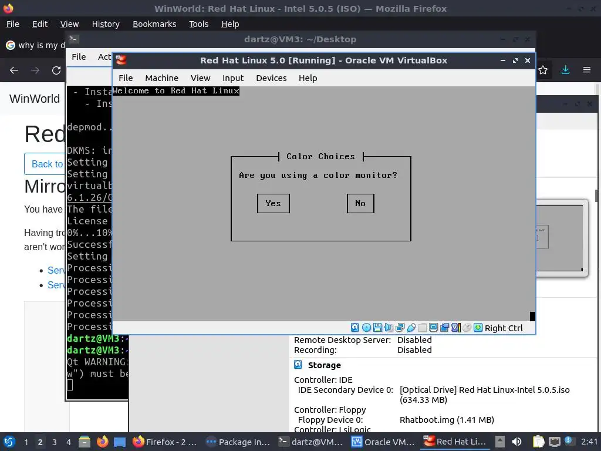The image size is (601, 451).
Task: Go forward in Firefox
Action: [x=35, y=70]
